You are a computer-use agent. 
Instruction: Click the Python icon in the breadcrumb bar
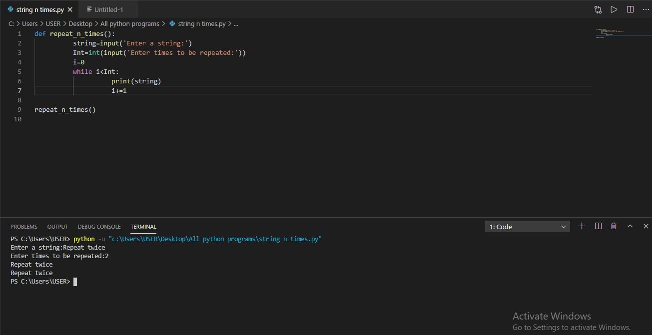[x=172, y=23]
